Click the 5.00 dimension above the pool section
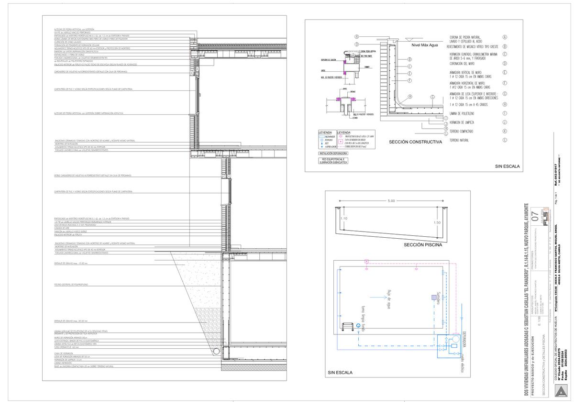The width and height of the screenshot is (574, 409). click(x=391, y=201)
